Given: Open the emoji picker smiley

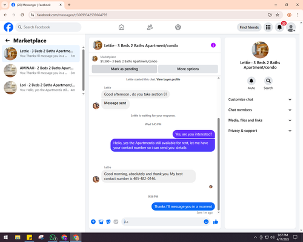Looking at the screenshot, I should (206, 222).
